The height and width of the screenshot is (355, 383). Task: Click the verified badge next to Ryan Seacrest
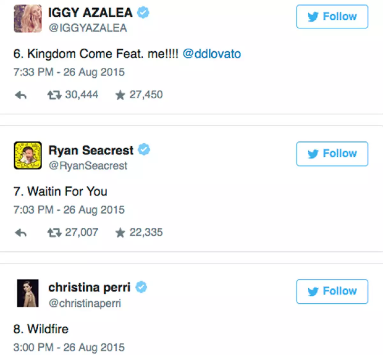144,149
